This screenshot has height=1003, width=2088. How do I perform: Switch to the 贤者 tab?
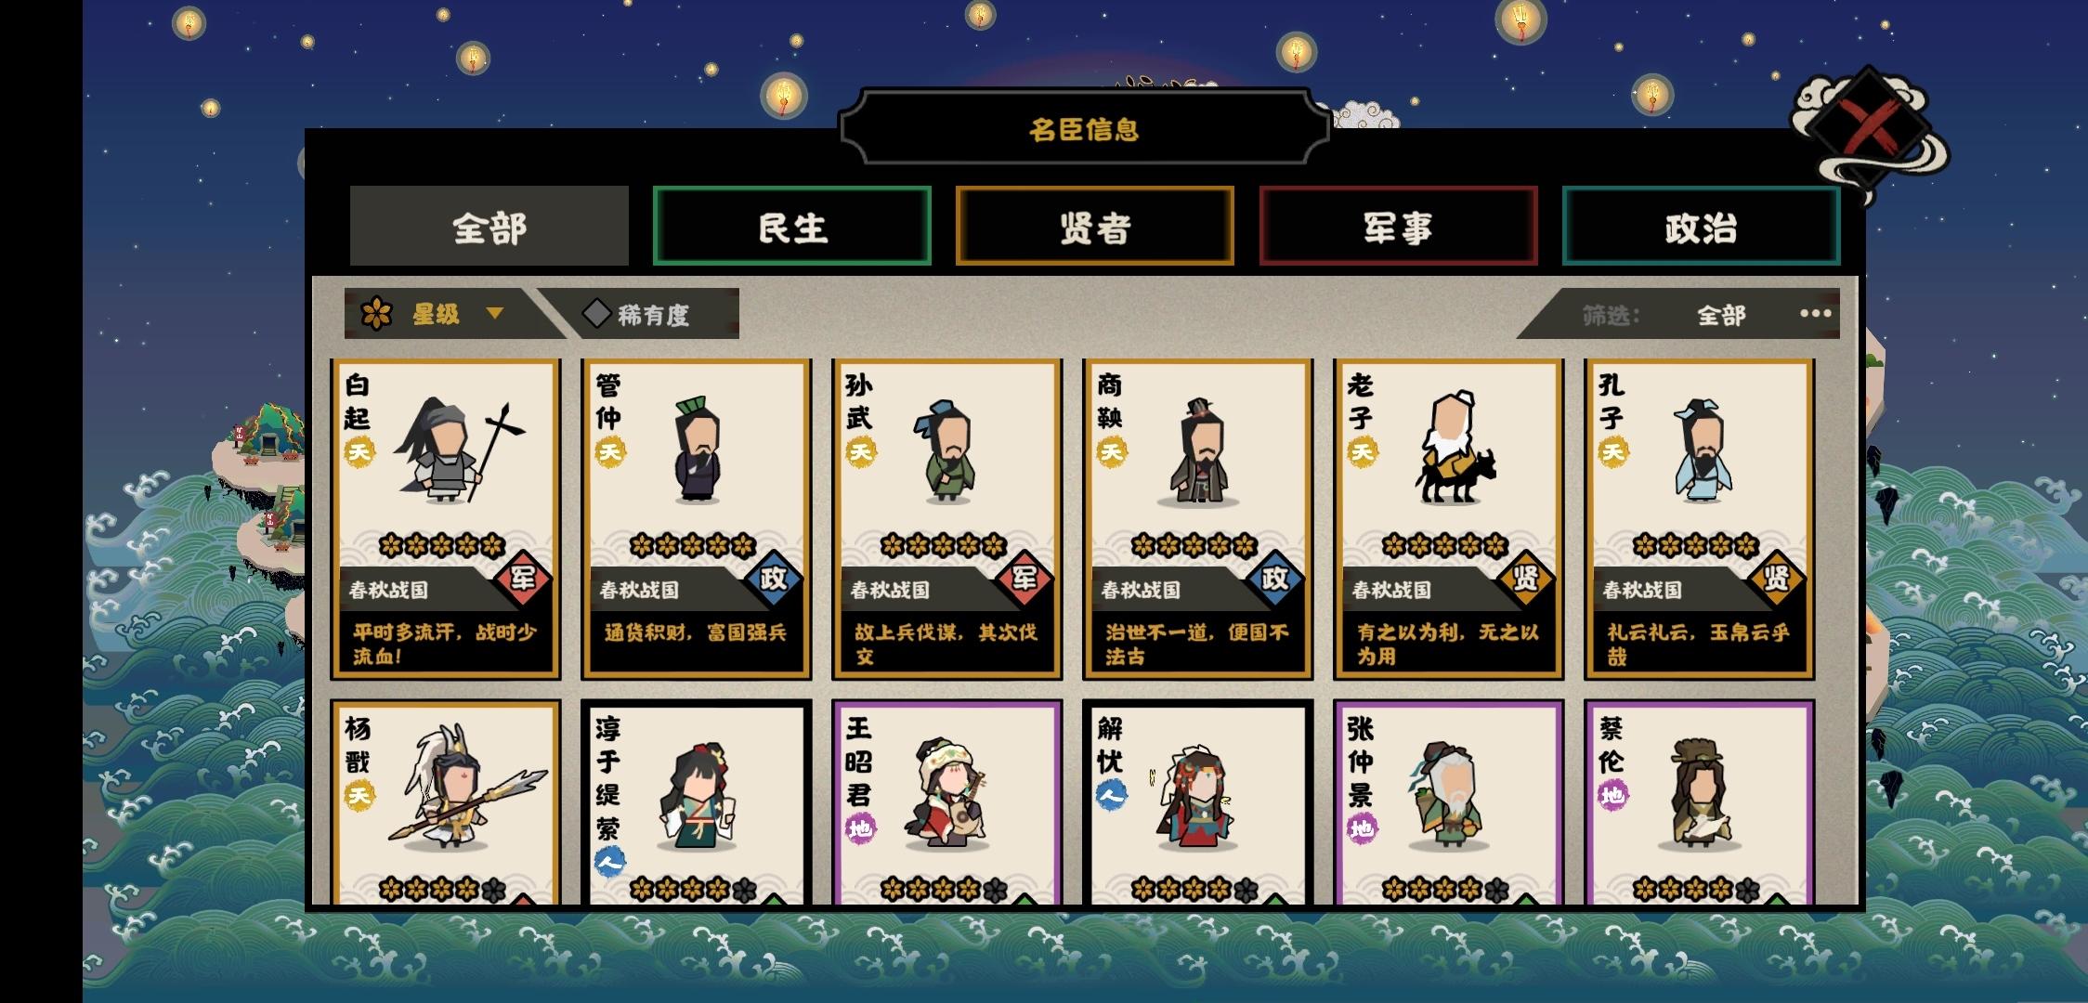(1095, 227)
